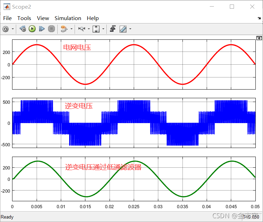Expand the signal selector dropdown arrow

point(72,29)
